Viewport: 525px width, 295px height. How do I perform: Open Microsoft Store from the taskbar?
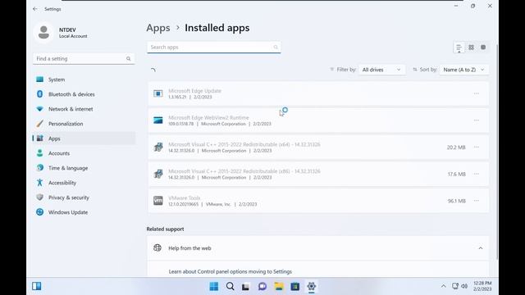click(295, 286)
